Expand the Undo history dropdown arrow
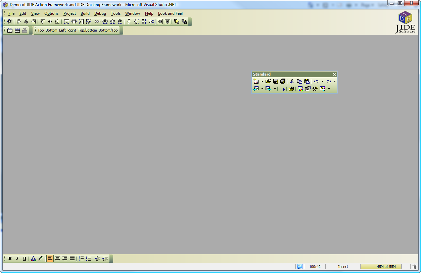Screen dimensions: 421x273 [322, 81]
